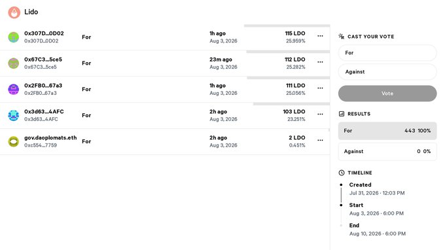The width and height of the screenshot is (445, 250).
Task: Click the Start timeline marker
Action: 341,205
